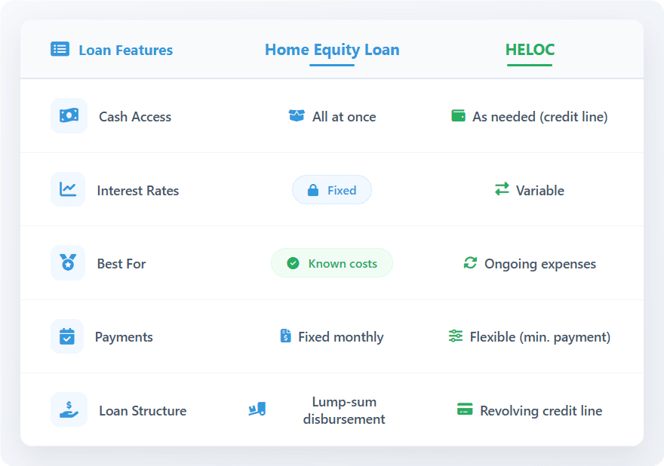Click the arrows icon next to Variable
The width and height of the screenshot is (664, 466).
click(x=502, y=189)
